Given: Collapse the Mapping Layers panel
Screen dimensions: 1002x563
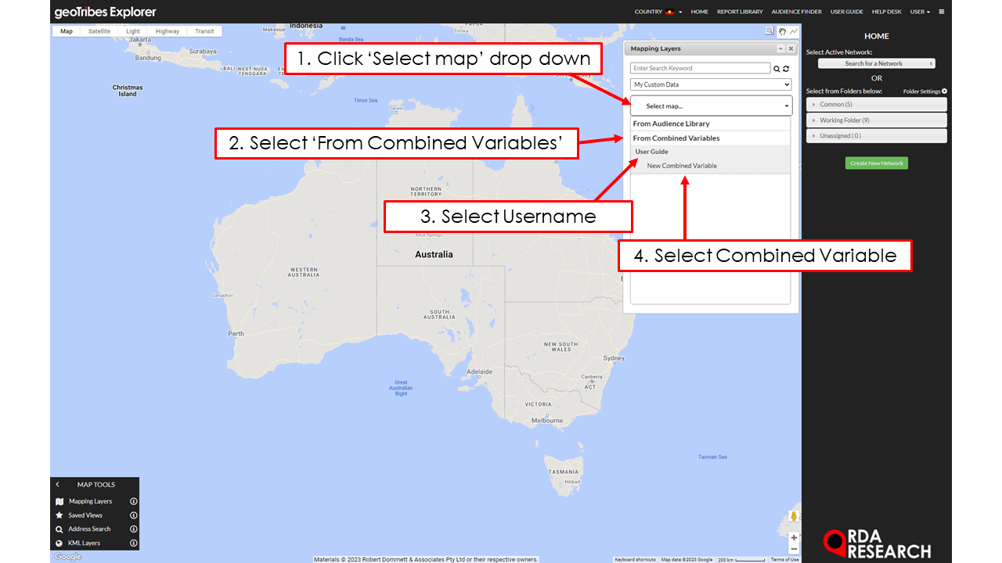Looking at the screenshot, I should click(x=780, y=48).
